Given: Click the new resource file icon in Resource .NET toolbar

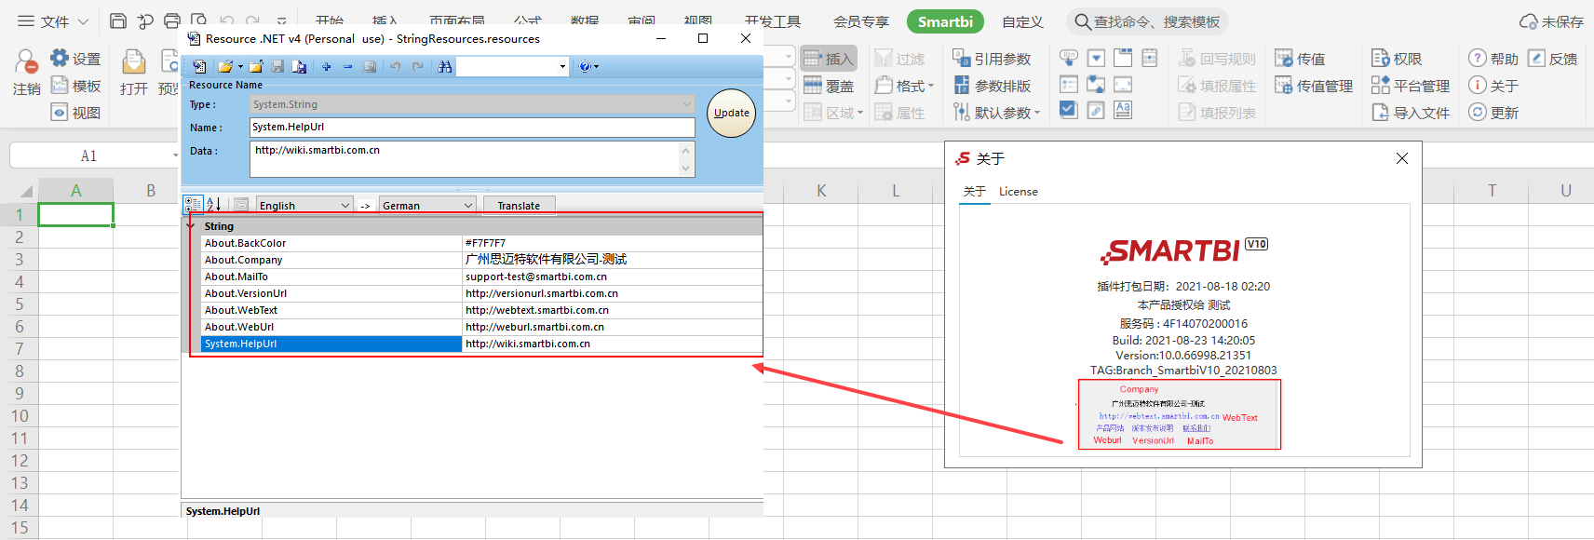Looking at the screenshot, I should pos(199,66).
